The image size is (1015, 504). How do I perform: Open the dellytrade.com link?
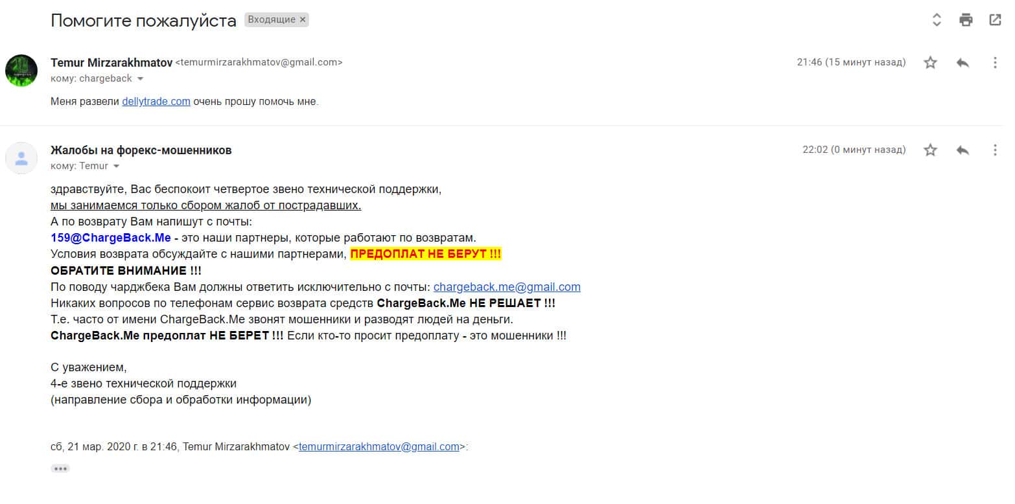156,102
